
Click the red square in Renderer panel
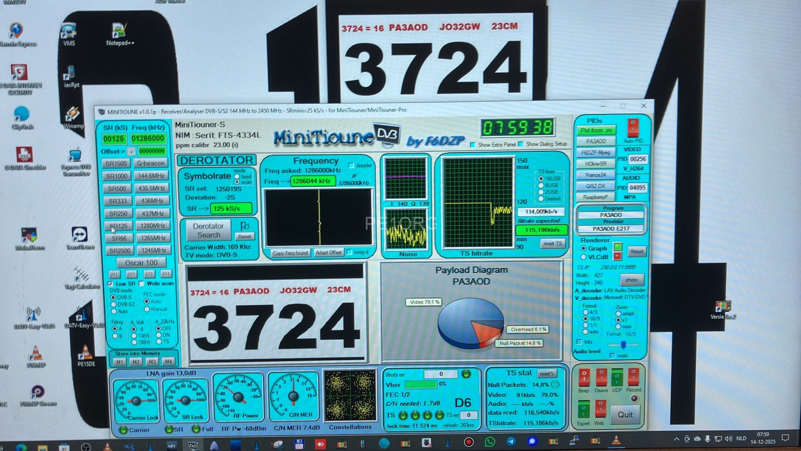[x=617, y=256]
